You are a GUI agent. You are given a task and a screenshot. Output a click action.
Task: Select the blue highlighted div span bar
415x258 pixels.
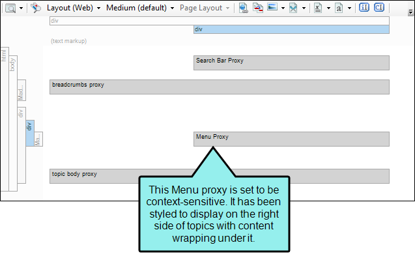[x=291, y=29]
